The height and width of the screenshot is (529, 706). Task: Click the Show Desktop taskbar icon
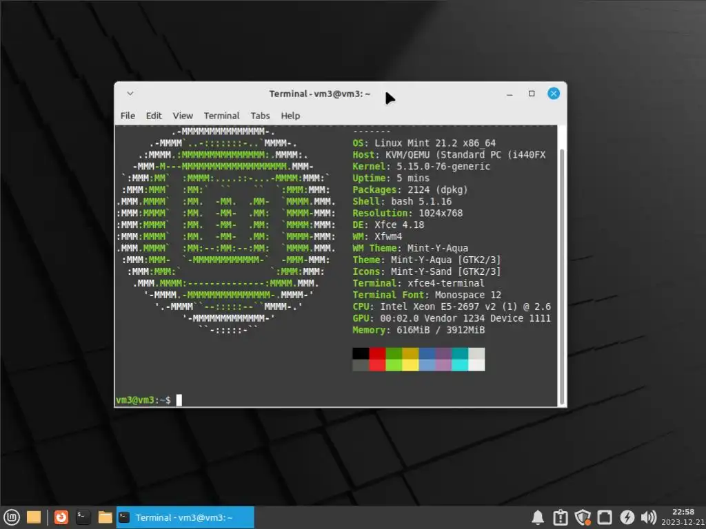(34, 517)
